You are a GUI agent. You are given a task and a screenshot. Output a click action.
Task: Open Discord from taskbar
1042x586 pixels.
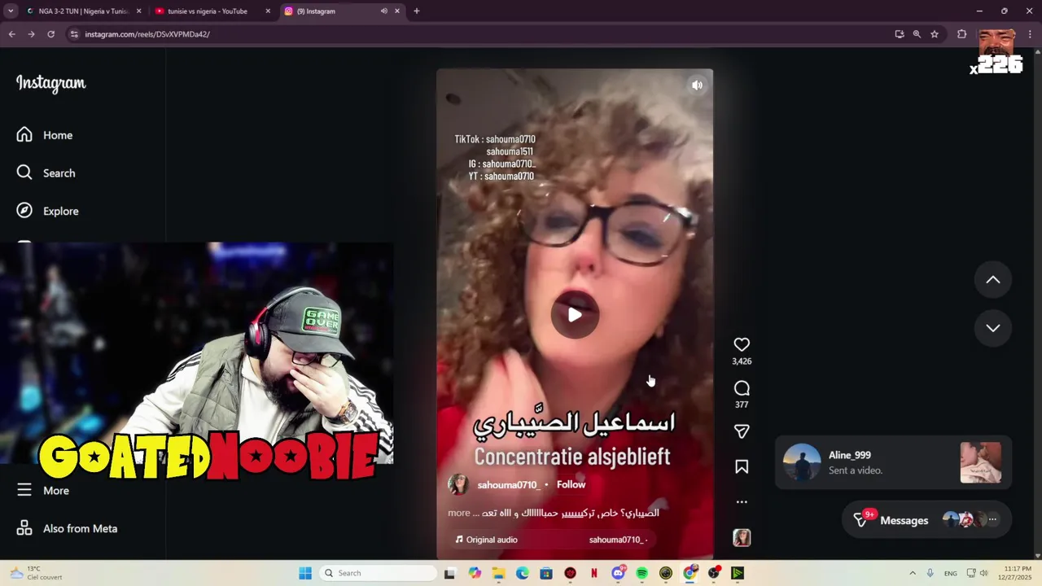[618, 573]
